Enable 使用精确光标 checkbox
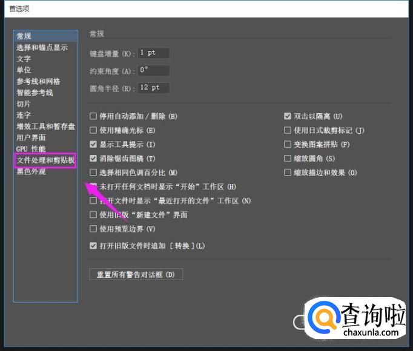The width and height of the screenshot is (413, 351). tap(93, 130)
